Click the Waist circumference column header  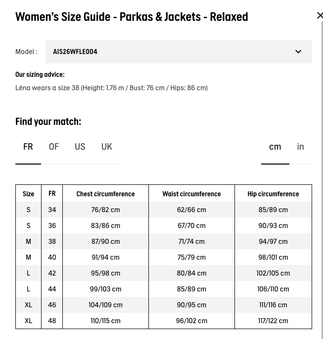[x=191, y=194]
